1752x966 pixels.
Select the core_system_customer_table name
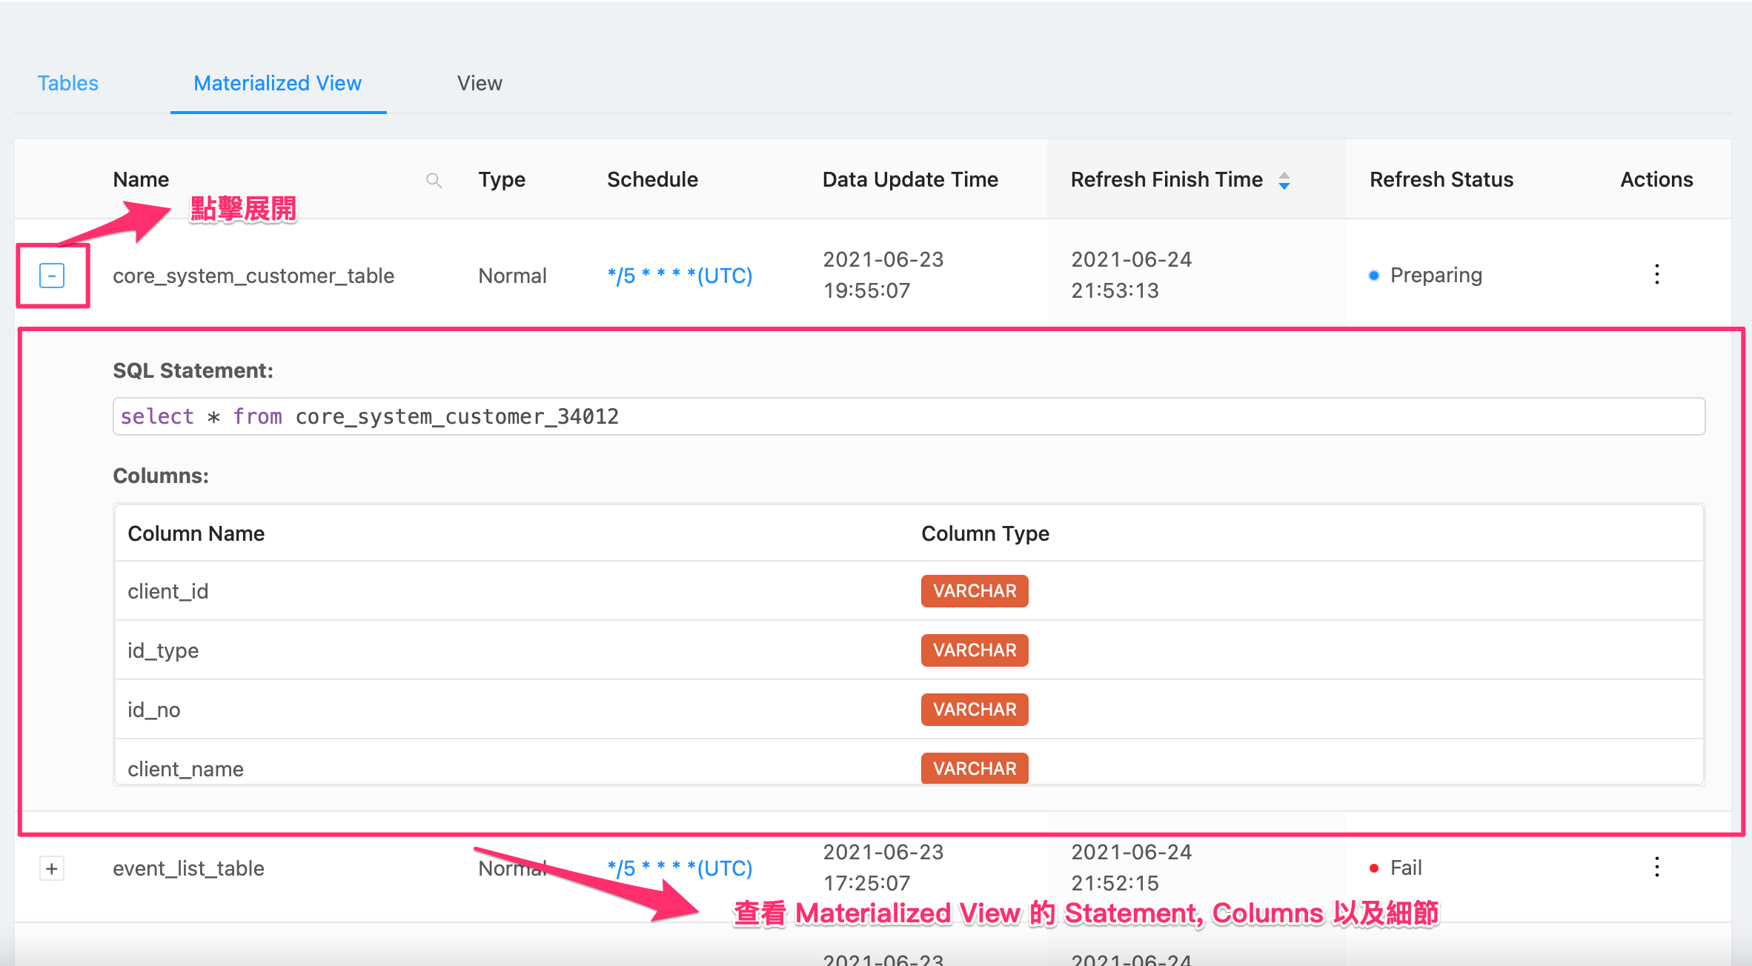253,276
